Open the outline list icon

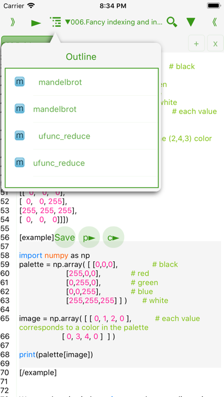(x=55, y=22)
